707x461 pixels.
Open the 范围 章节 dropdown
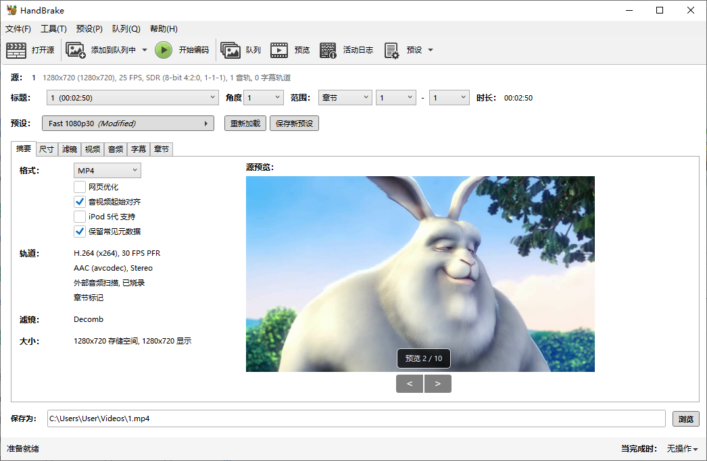click(x=345, y=98)
